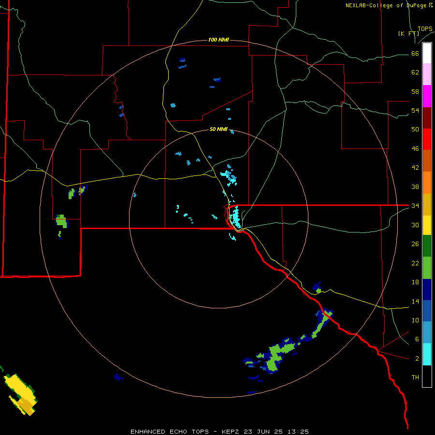Click the legend value '62'
This screenshot has width=435, height=435.
[415, 72]
